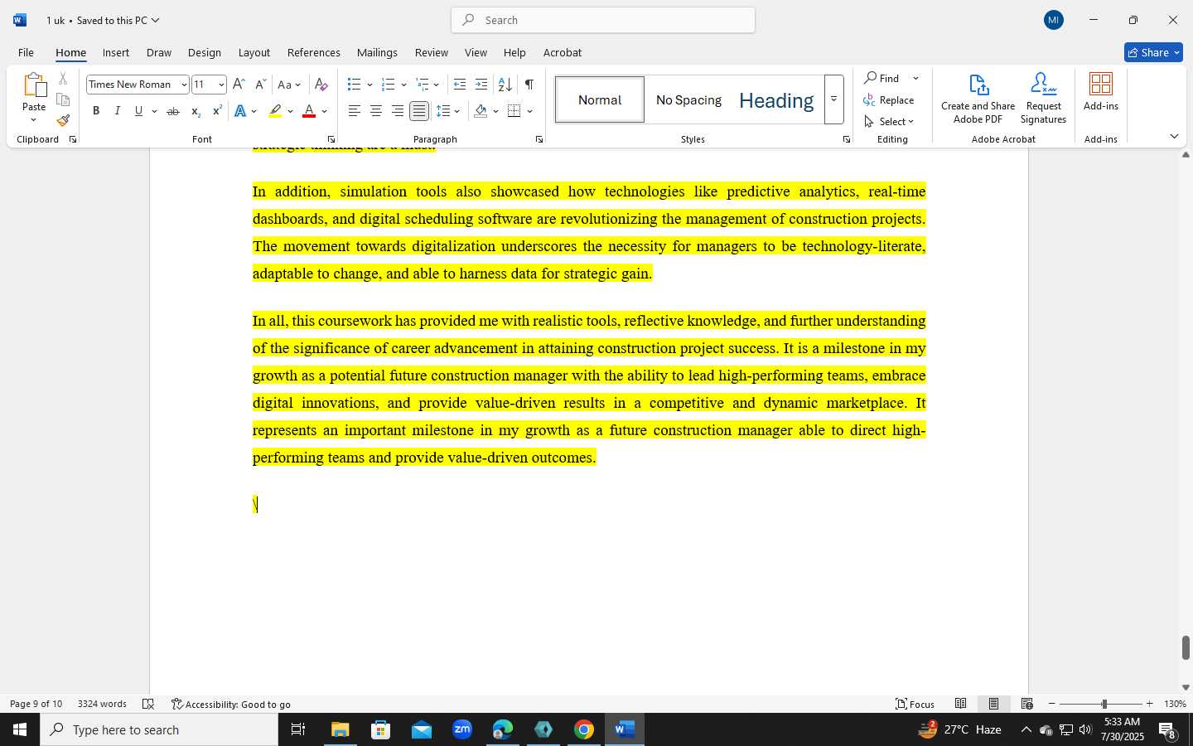Apply yellow text highlight color

click(x=275, y=111)
